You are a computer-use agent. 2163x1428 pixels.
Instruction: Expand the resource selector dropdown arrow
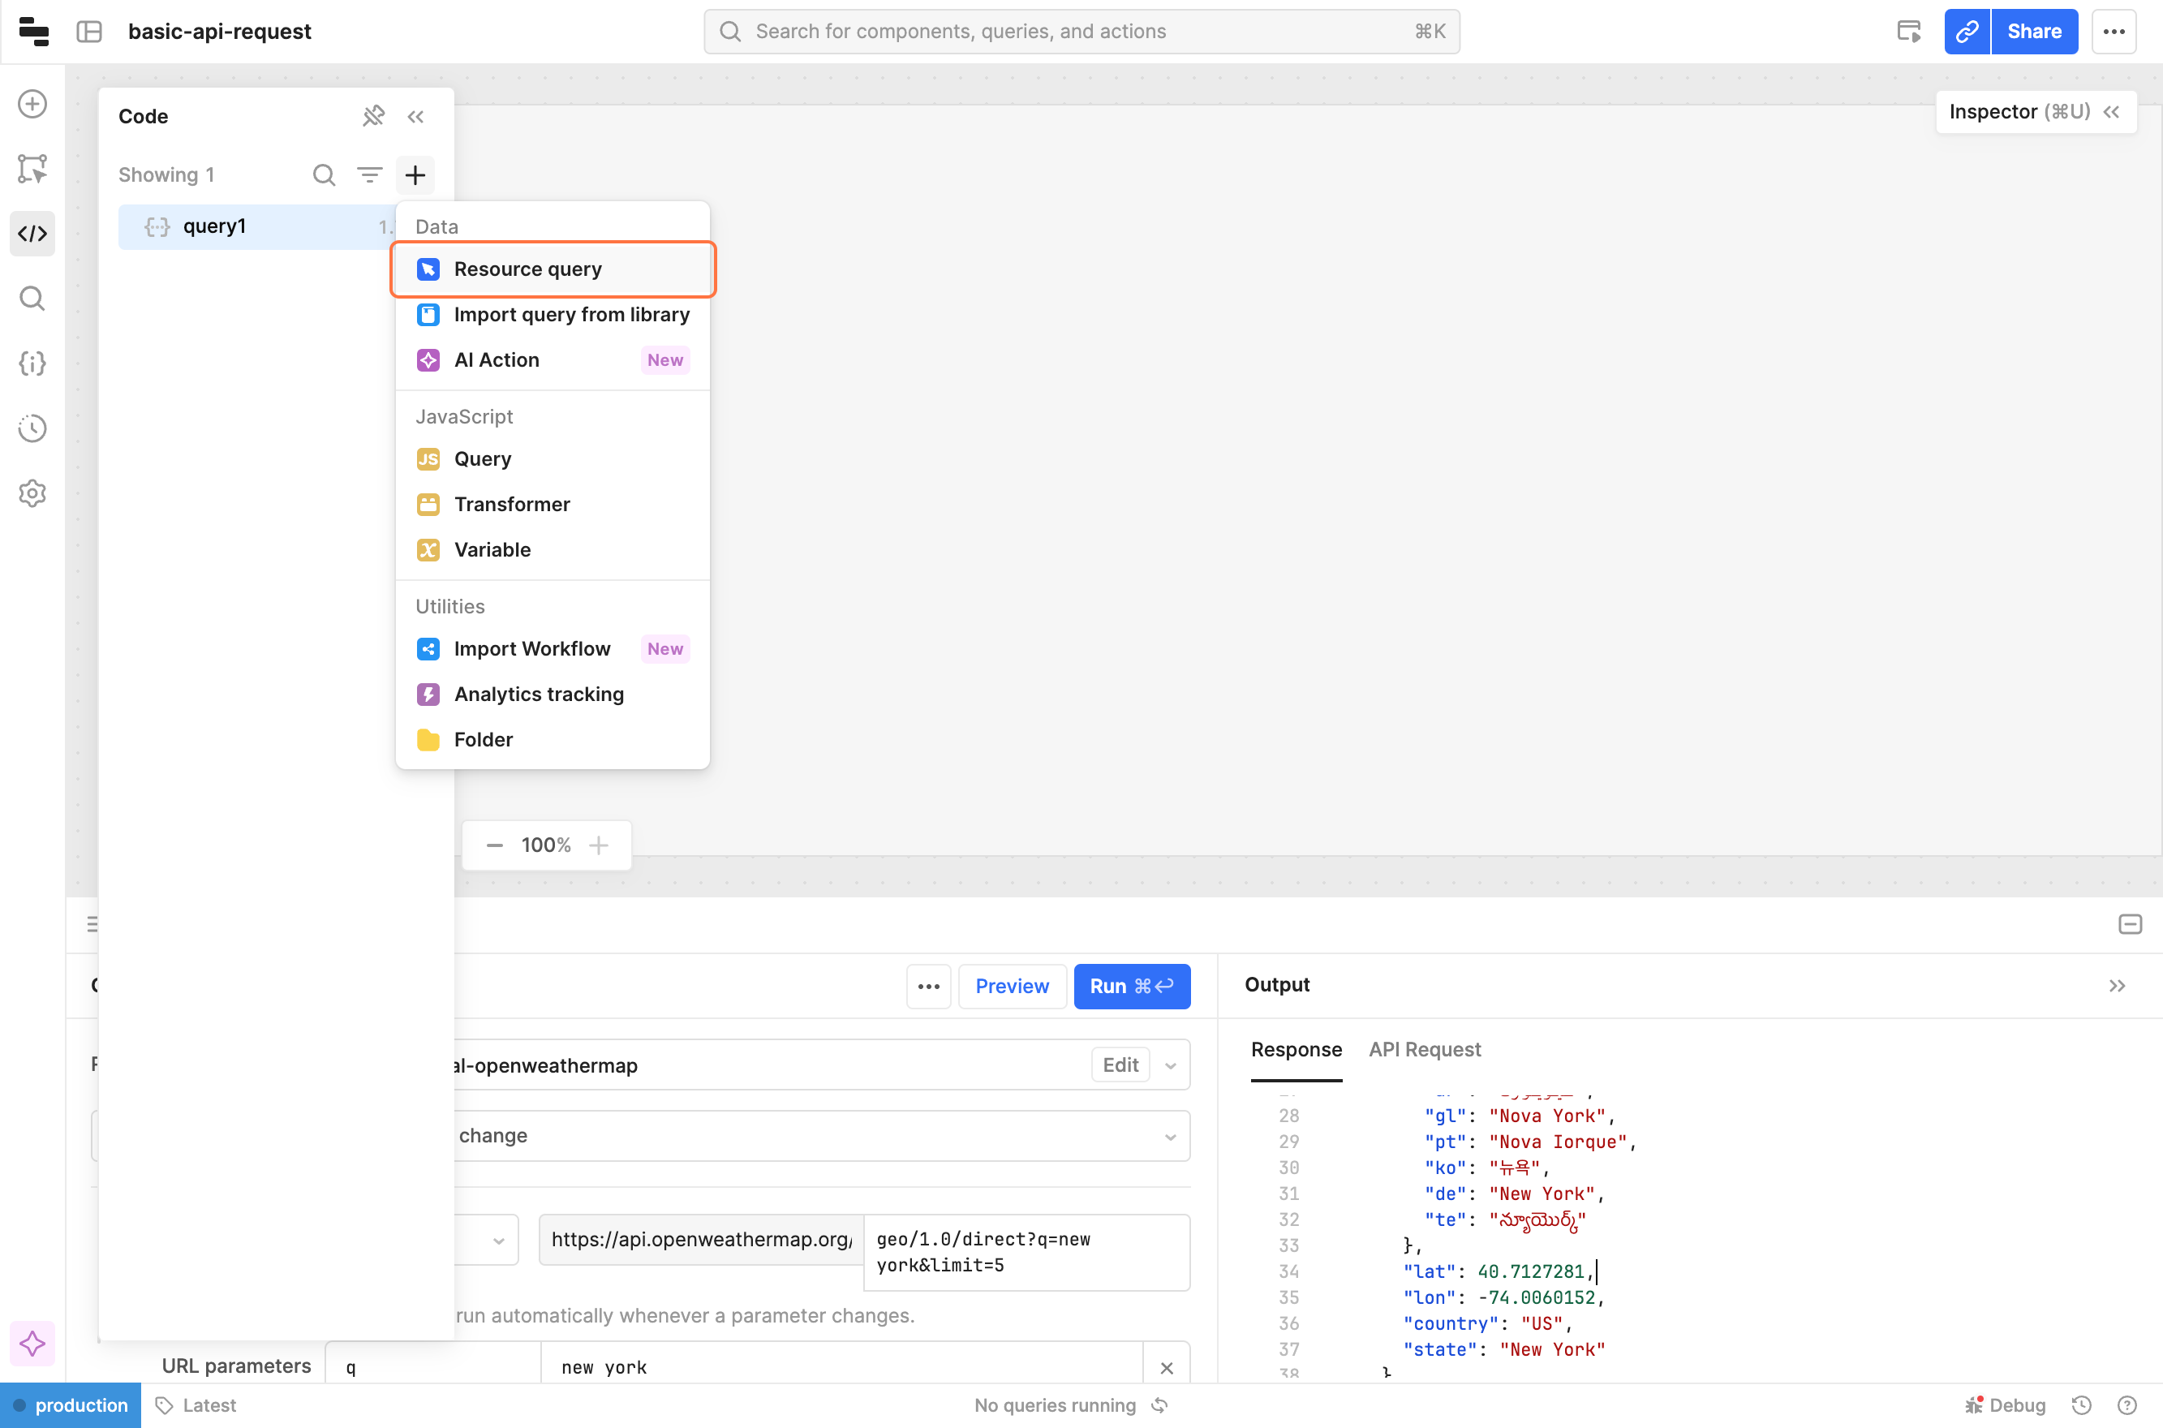[x=1170, y=1065]
